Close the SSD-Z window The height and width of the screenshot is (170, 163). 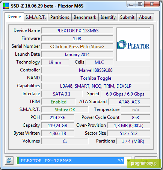(x=152, y=4)
